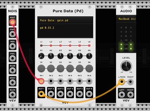The width and height of the screenshot is (150, 111).
Task: Click the IN 5 input jack
Action: [79, 81]
